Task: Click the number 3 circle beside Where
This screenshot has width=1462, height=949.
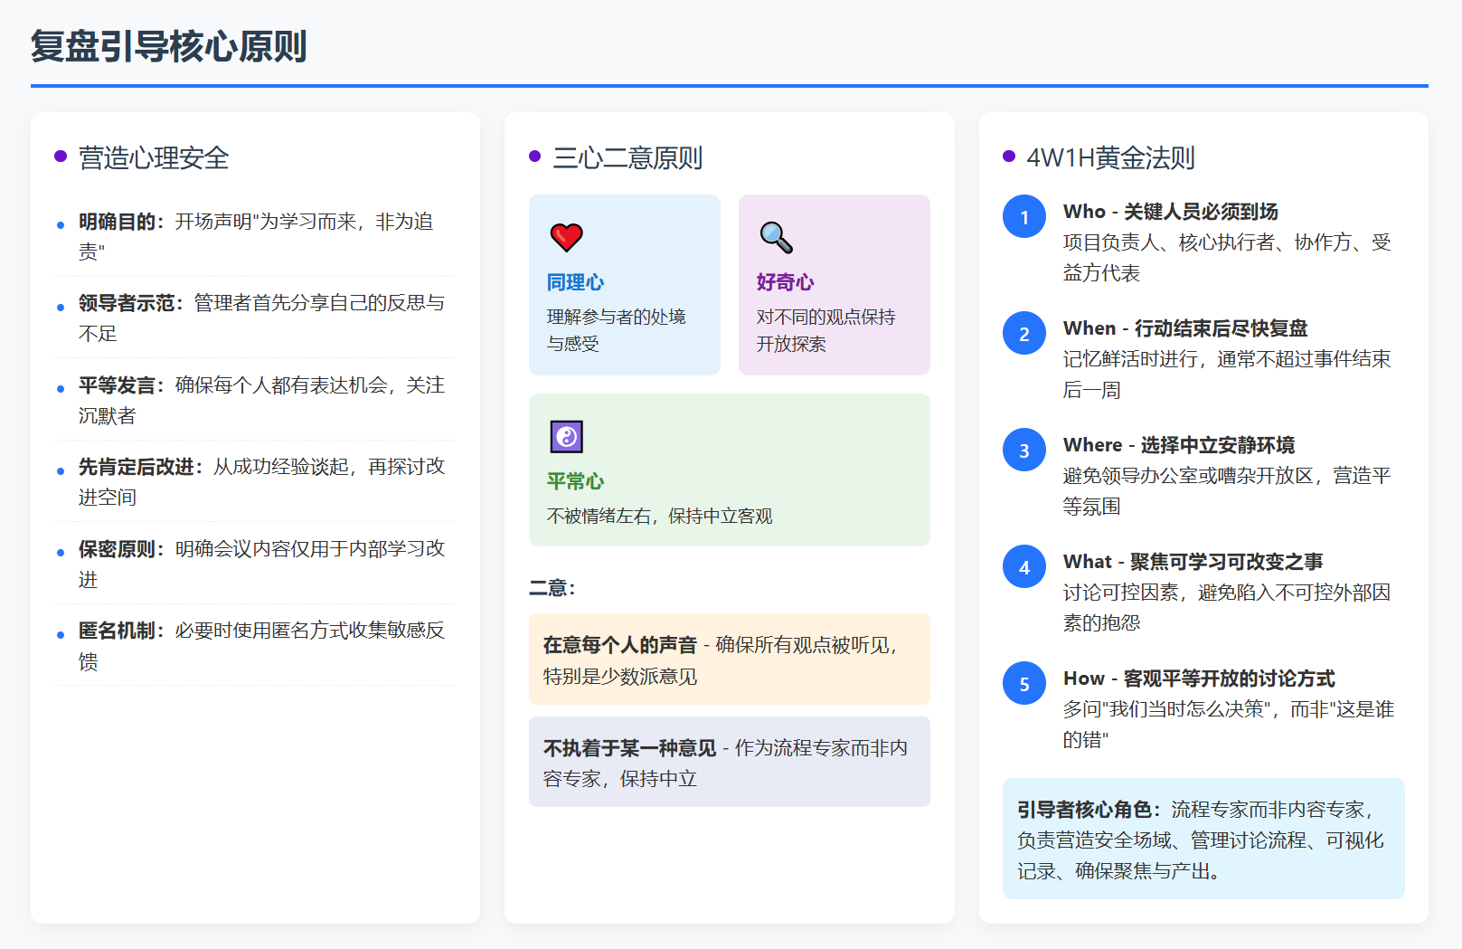Action: click(x=1023, y=451)
